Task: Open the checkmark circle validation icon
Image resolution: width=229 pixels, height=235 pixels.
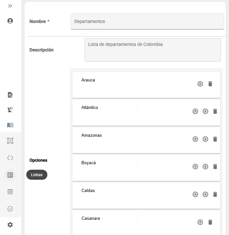Action: (x=10, y=209)
